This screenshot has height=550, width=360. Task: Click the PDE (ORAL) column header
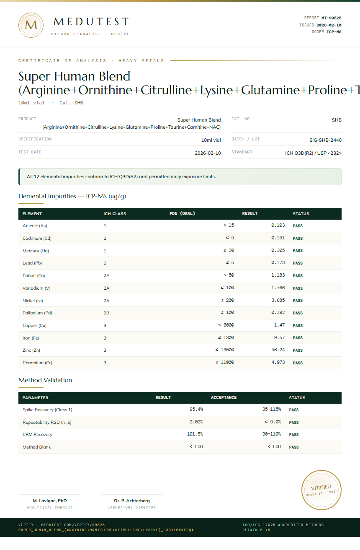click(183, 214)
